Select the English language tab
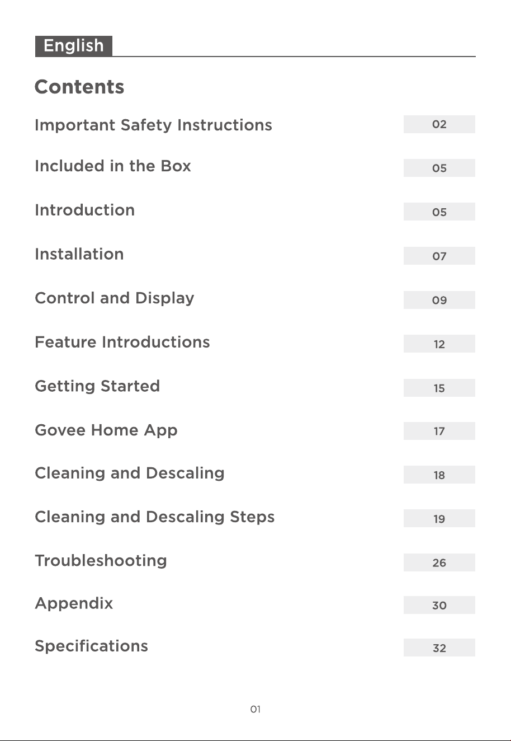Viewport: 511px width, 741px height. click(x=74, y=46)
